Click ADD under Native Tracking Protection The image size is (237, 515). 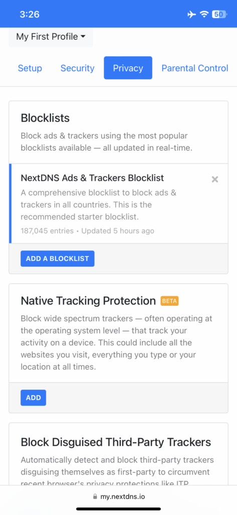pos(34,398)
